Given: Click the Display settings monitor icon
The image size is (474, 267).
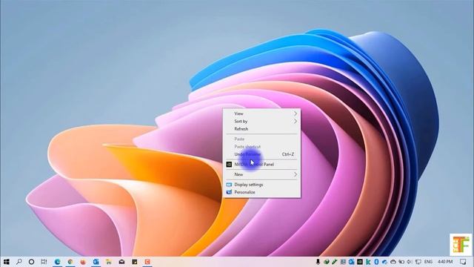Looking at the screenshot, I should (x=229, y=185).
